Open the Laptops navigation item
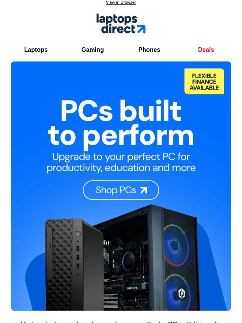 [x=36, y=50]
